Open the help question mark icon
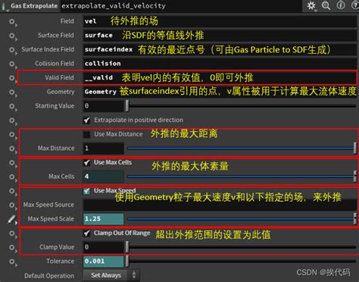Viewport: 359px width, 282px height. pyautogui.click(x=355, y=5)
